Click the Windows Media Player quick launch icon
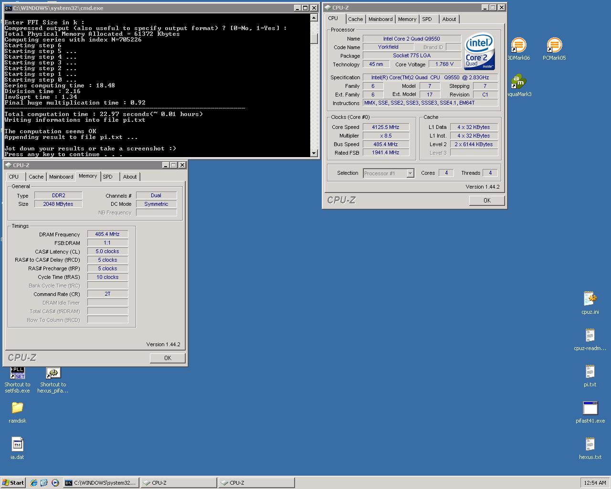Screen dimensions: 611x489 [x=55, y=483]
